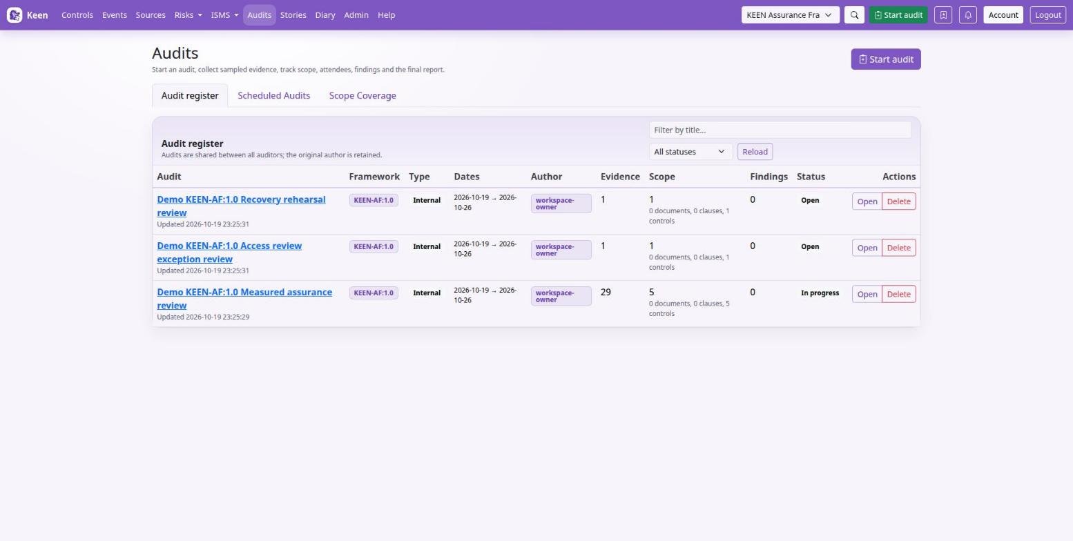The width and height of the screenshot is (1073, 541).
Task: Open the Help menu item
Action: (x=387, y=15)
